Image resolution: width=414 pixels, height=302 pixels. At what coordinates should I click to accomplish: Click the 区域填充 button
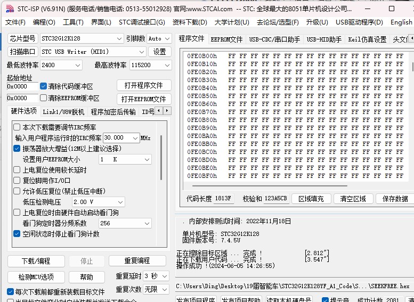pos(311,199)
